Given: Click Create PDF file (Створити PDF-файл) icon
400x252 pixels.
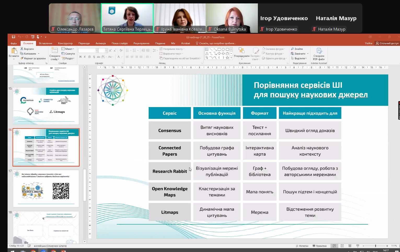Looking at the screenshot, I should (x=319, y=51).
